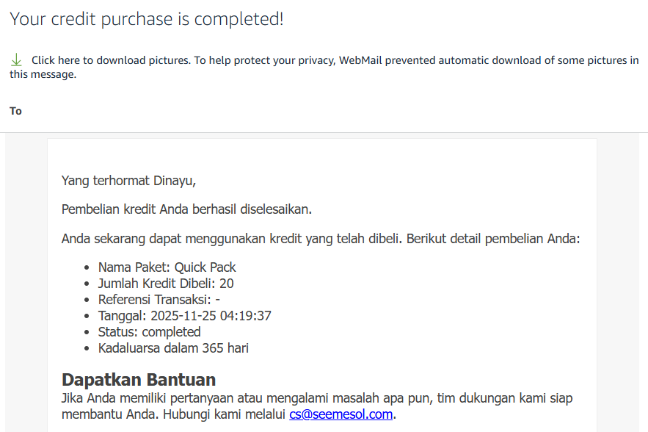Screen dimensions: 648x432
Task: Click the bullet point before "Status: completed"
Action: pos(89,333)
